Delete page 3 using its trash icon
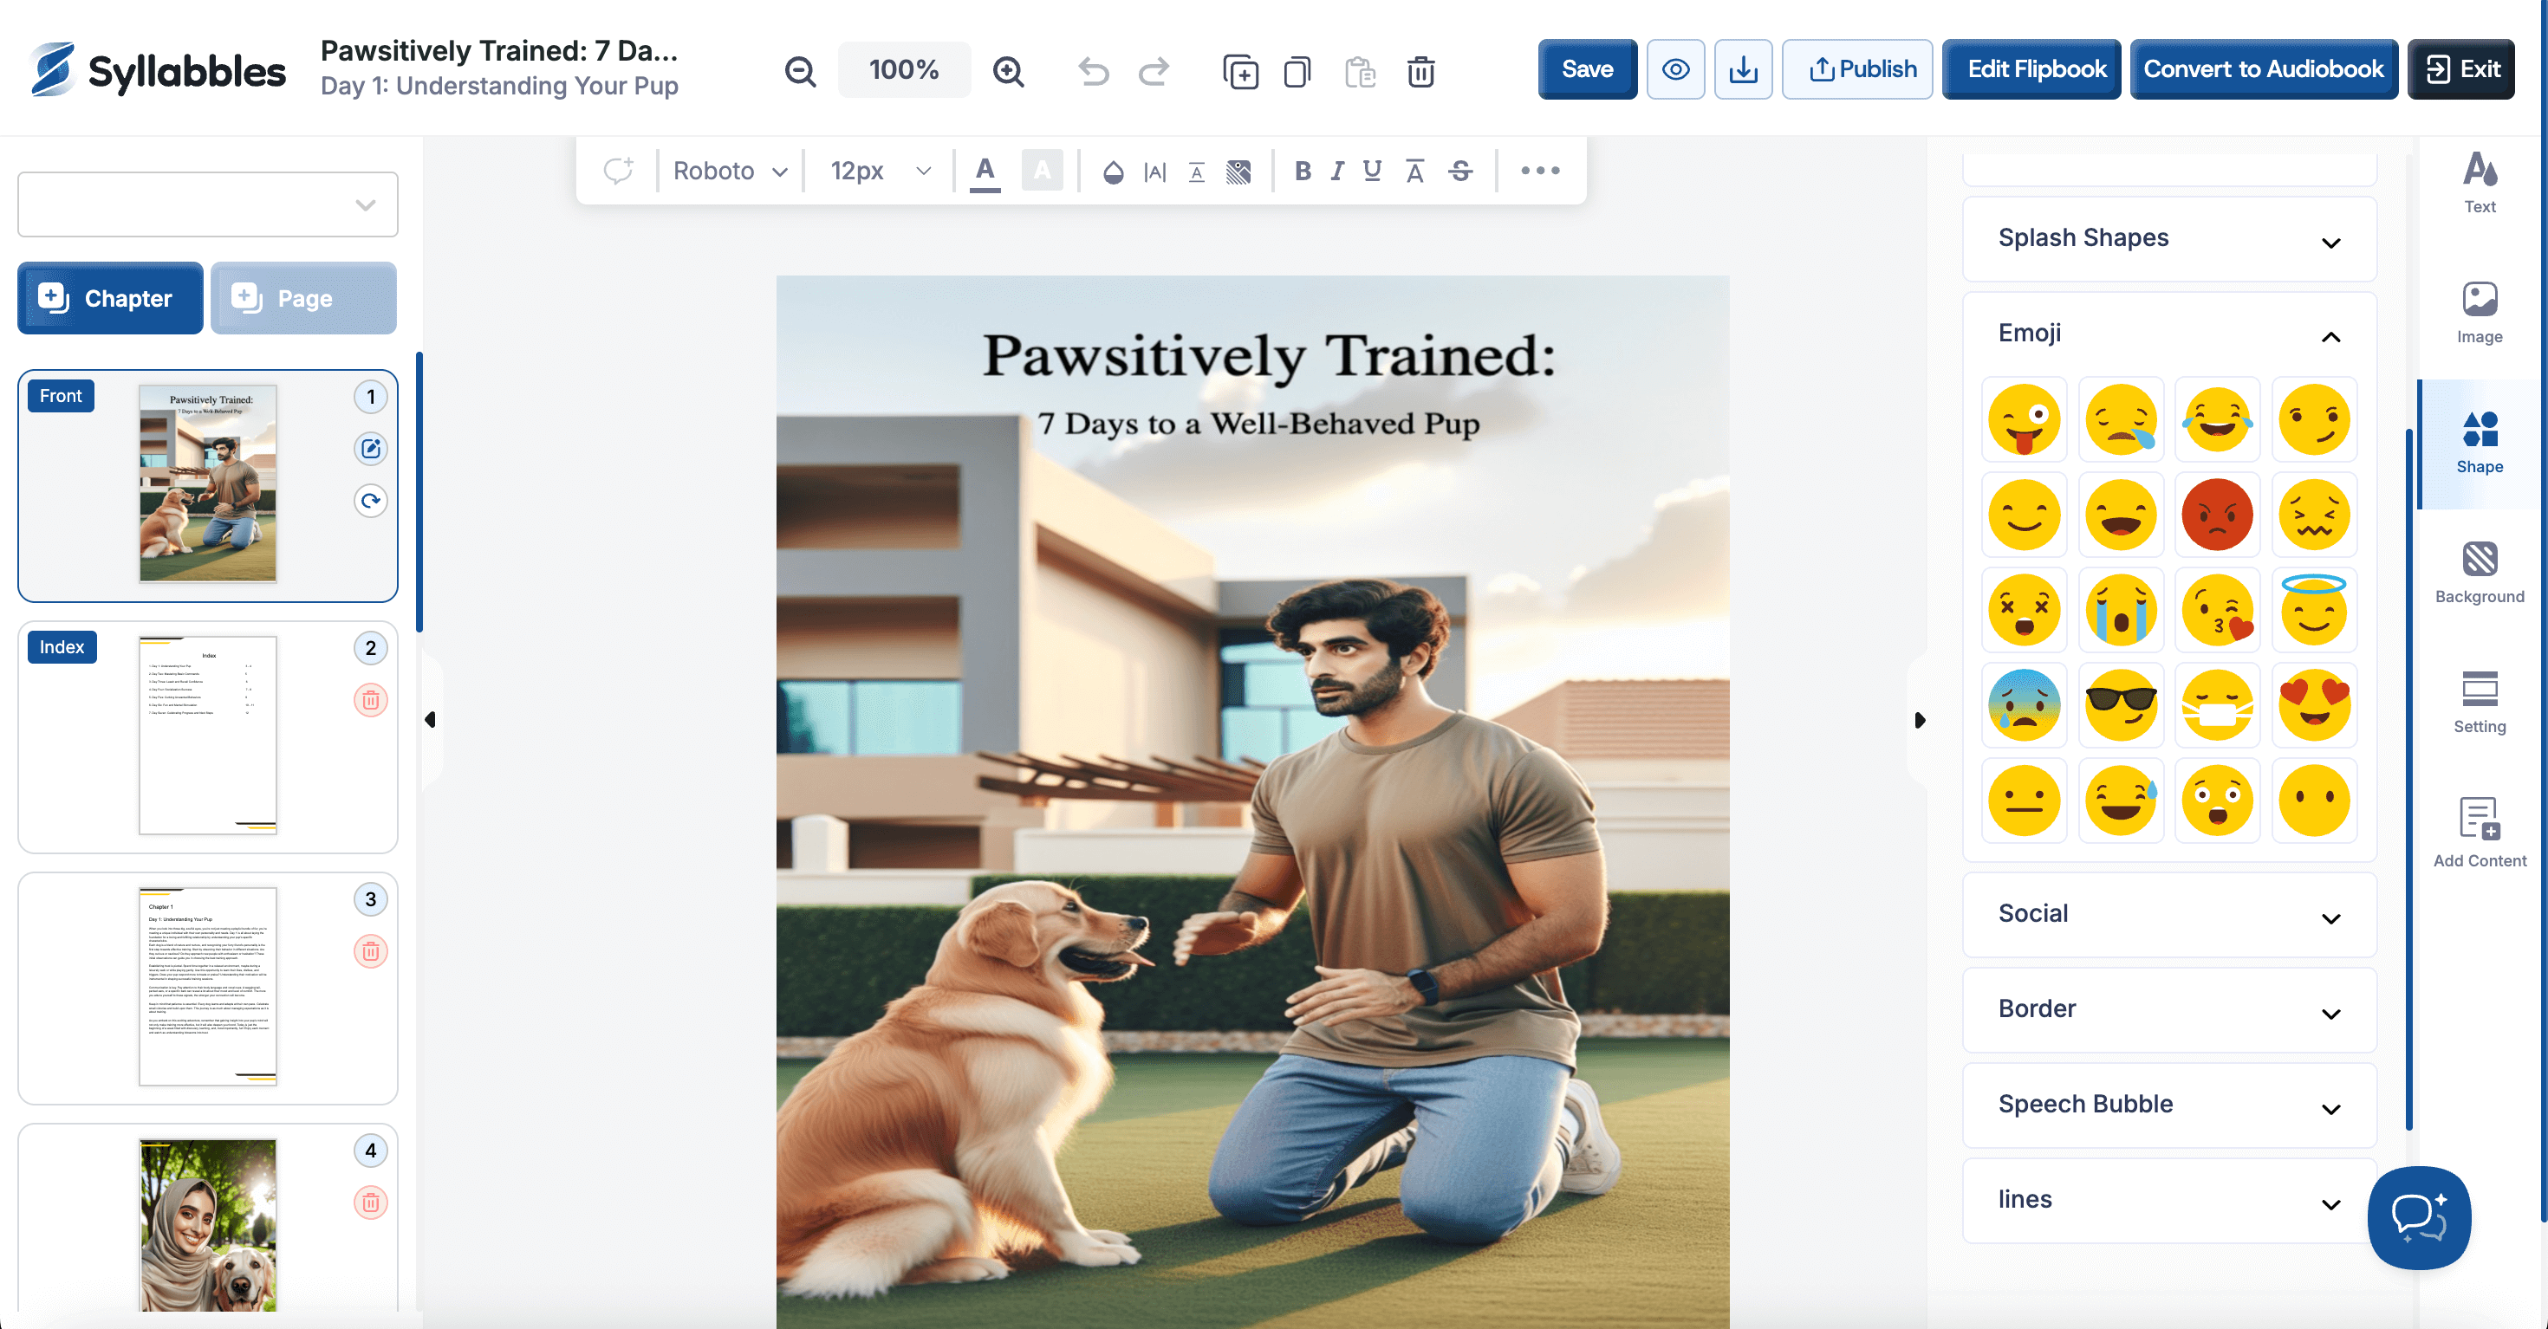2548x1329 pixels. pyautogui.click(x=370, y=951)
